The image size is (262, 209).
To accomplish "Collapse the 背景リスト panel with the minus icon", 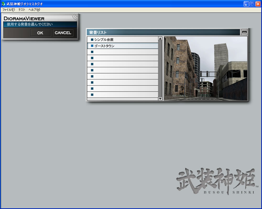I will (244, 32).
